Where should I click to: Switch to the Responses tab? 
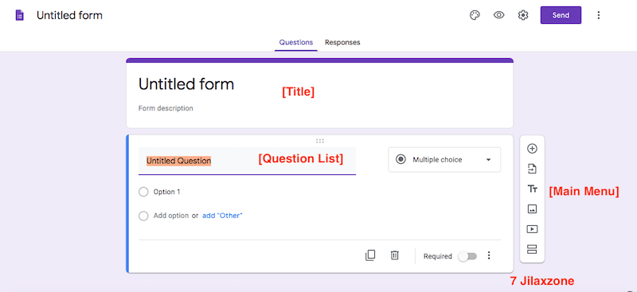tap(342, 42)
